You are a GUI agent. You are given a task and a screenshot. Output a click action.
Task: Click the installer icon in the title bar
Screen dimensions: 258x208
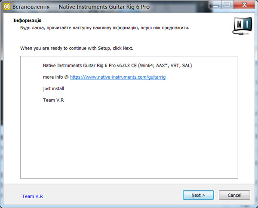7,6
